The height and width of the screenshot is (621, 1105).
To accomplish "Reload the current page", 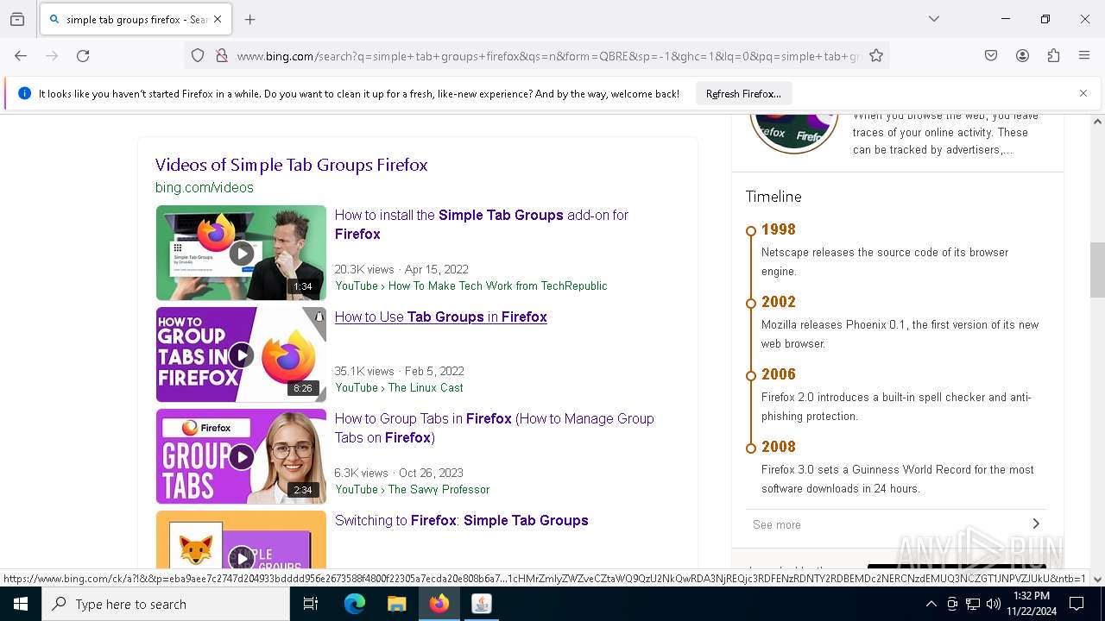I will pyautogui.click(x=83, y=56).
